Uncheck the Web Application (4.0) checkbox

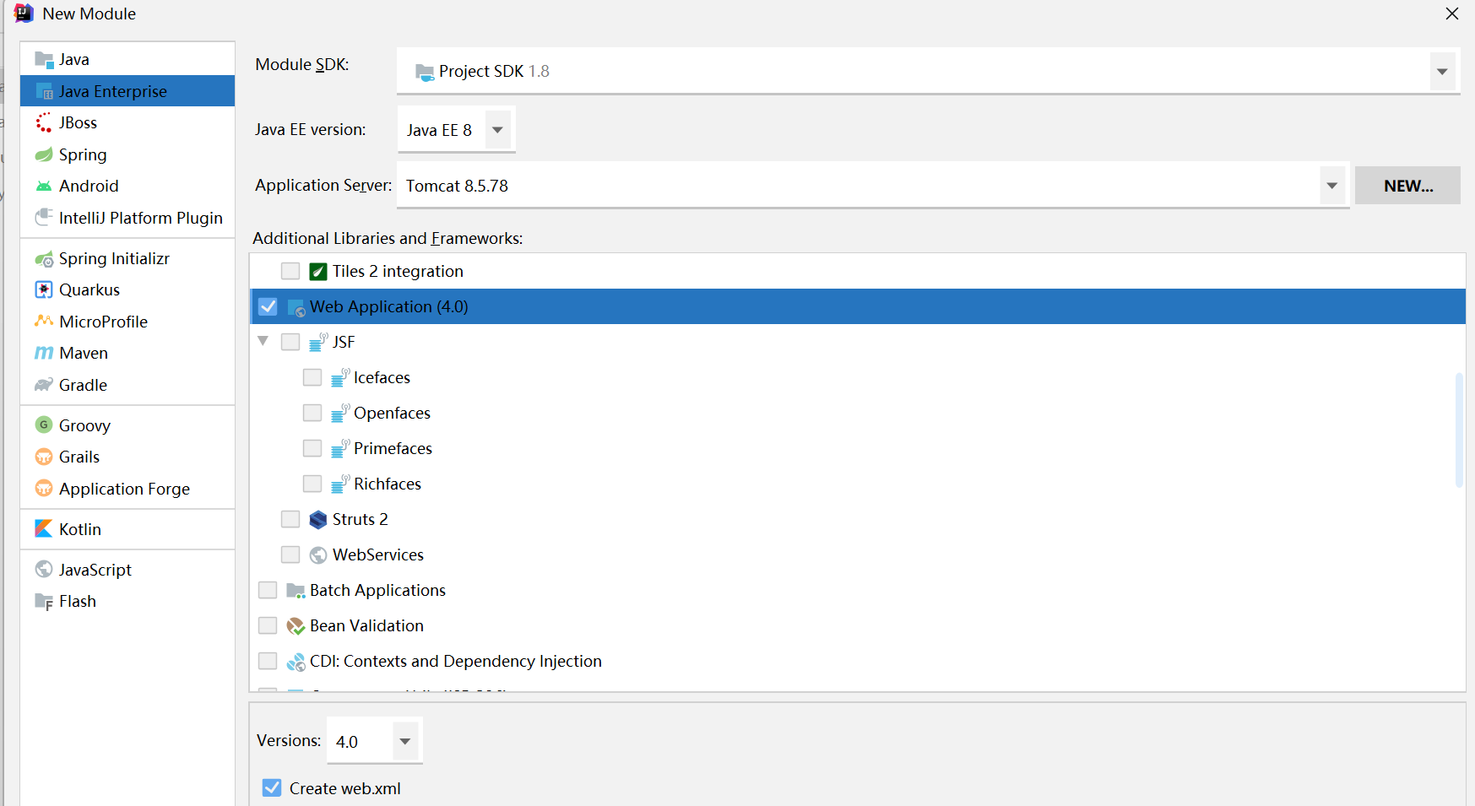pos(268,306)
